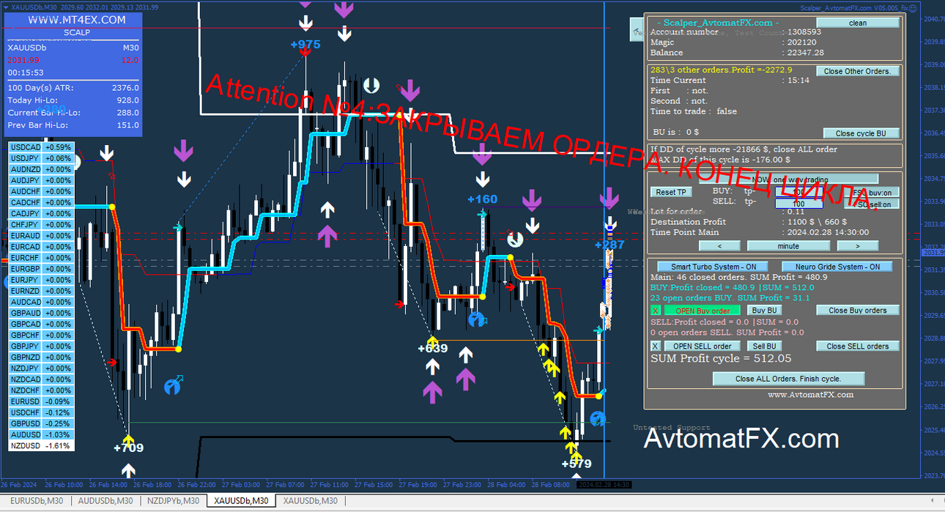Screen dimensions: 945x512
Task: Click the Scalper_AvtomatFX.com V05.005 expert label
Action: [x=854, y=7]
